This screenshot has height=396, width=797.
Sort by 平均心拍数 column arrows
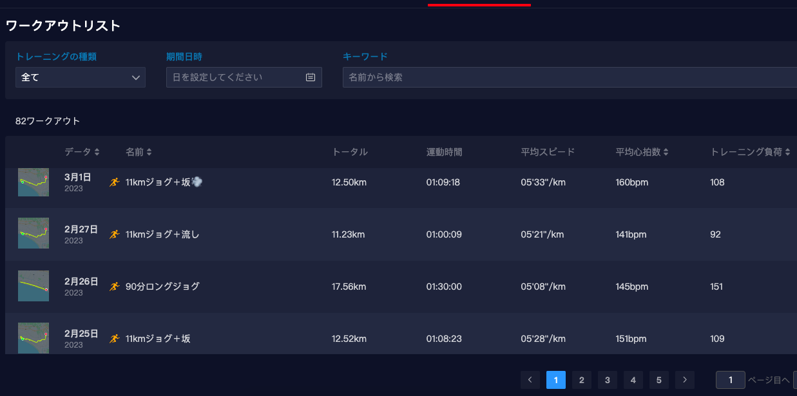(x=666, y=153)
